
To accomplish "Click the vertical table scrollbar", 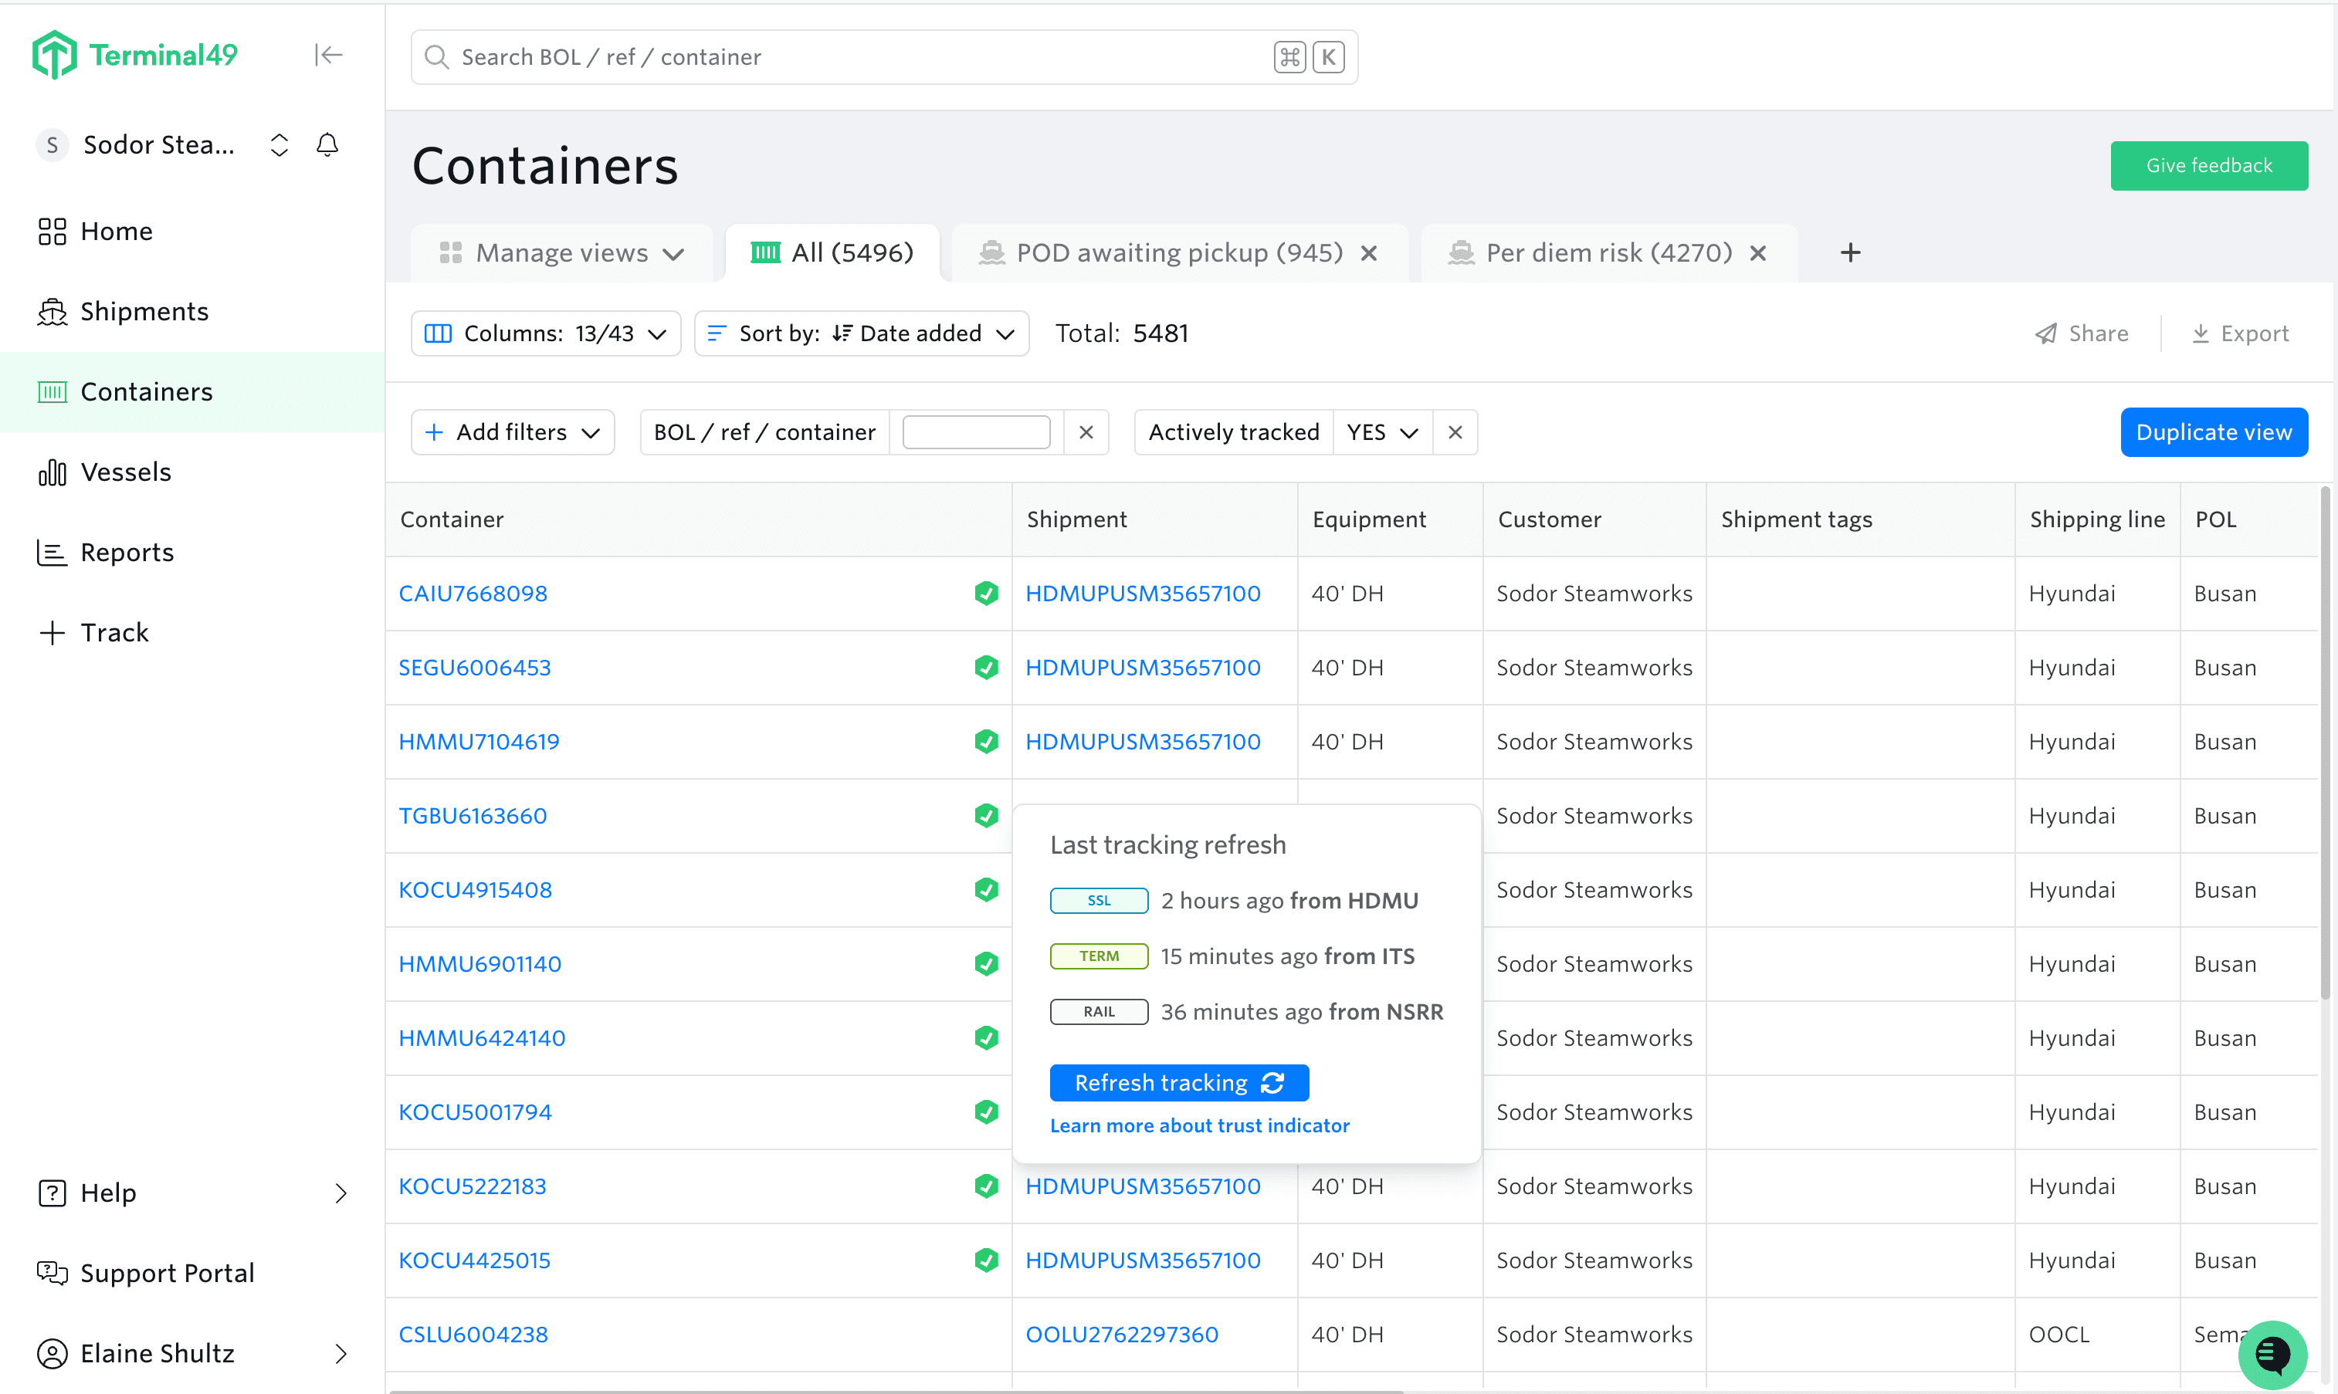I will [2326, 742].
